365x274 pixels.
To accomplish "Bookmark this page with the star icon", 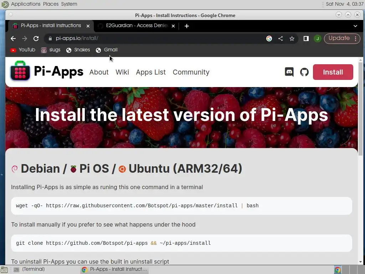I will pyautogui.click(x=292, y=39).
